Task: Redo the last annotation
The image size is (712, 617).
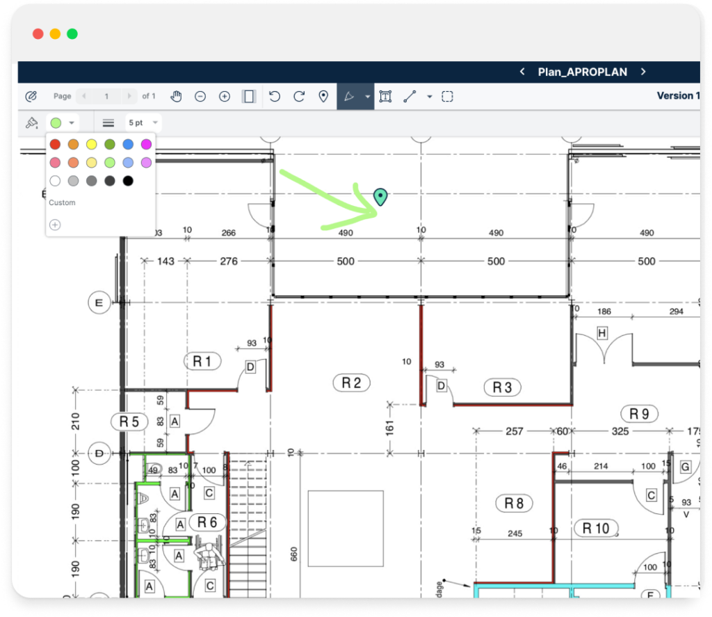Action: (x=299, y=96)
